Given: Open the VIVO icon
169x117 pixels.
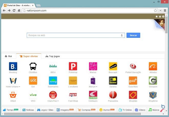Looking at the screenshot, I should coord(33,95).
